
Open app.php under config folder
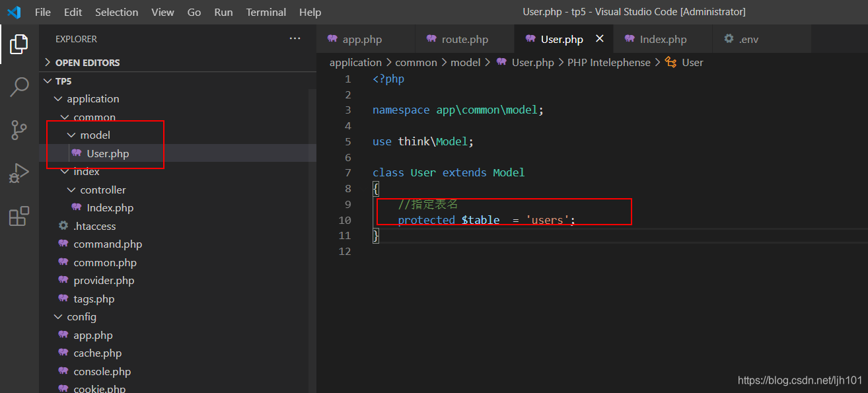click(178, 335)
